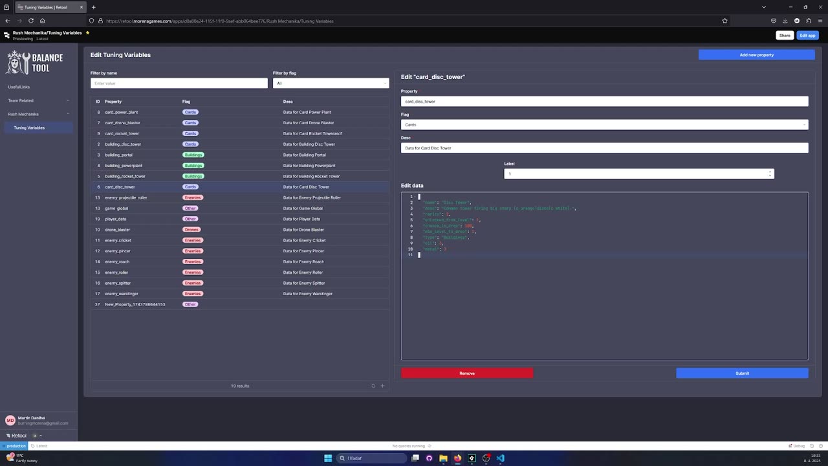The image size is (828, 466).
Task: Click the plus icon in the table footer
Action: (382, 386)
